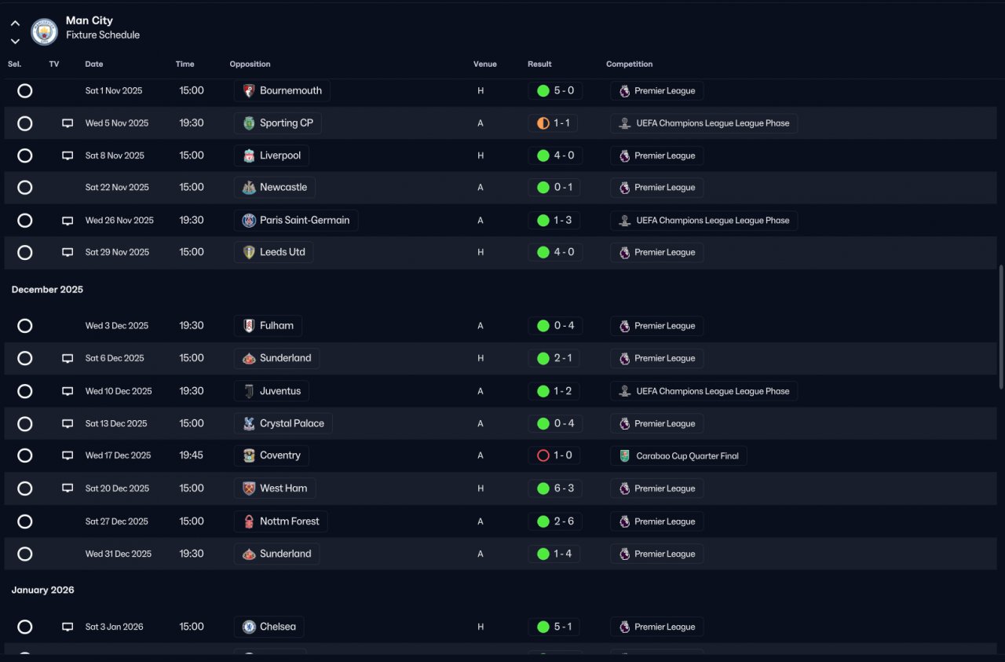This screenshot has height=662, width=1005.
Task: Click the TV icon in the Coventry row
Action: click(x=68, y=455)
